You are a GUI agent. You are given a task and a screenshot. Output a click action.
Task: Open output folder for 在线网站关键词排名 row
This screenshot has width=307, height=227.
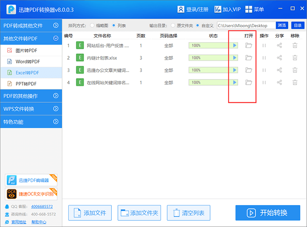(249, 83)
